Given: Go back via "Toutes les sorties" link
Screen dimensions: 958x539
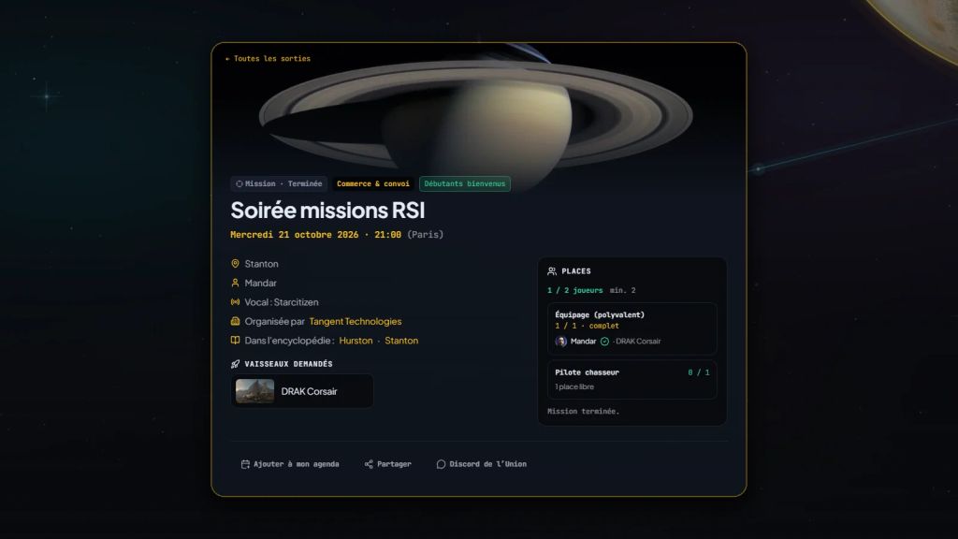Looking at the screenshot, I should pyautogui.click(x=268, y=59).
